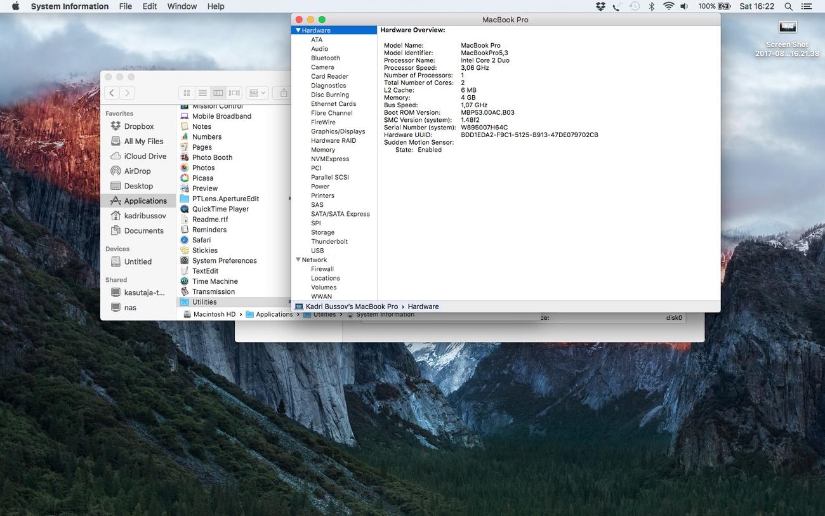Open the Dropbox menu bar icon
The image size is (825, 516).
[x=600, y=6]
